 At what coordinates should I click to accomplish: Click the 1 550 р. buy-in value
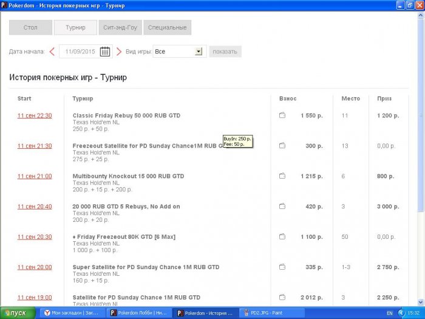click(311, 115)
